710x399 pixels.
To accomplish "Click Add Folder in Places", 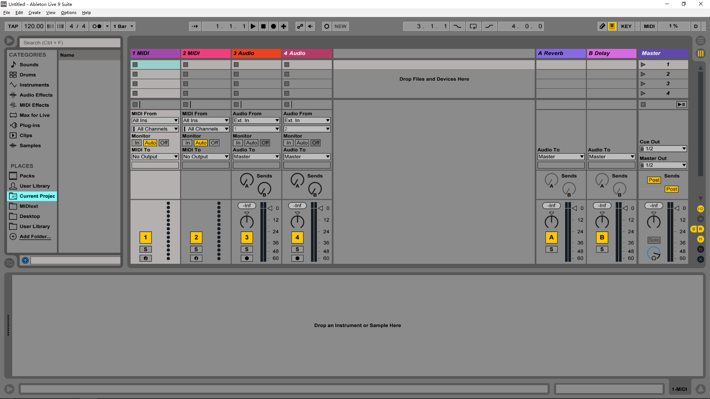I will 35,236.
